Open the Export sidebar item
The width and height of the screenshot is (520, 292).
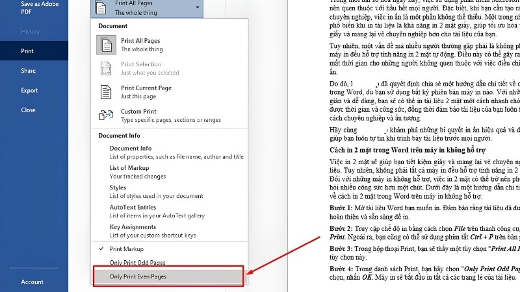tap(29, 90)
